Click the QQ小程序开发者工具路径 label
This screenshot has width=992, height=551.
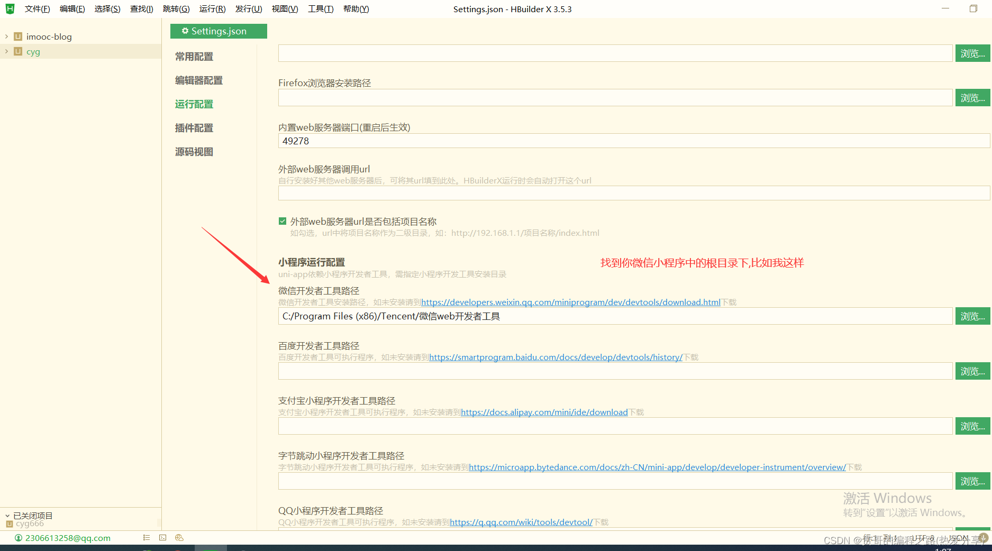point(331,511)
